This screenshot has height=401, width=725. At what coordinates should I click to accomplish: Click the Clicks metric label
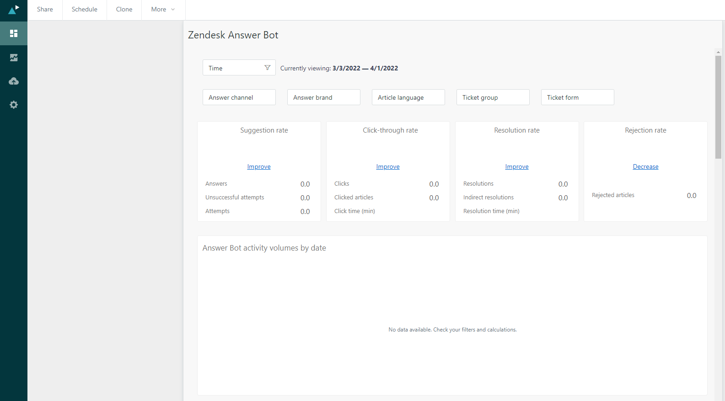(x=342, y=184)
